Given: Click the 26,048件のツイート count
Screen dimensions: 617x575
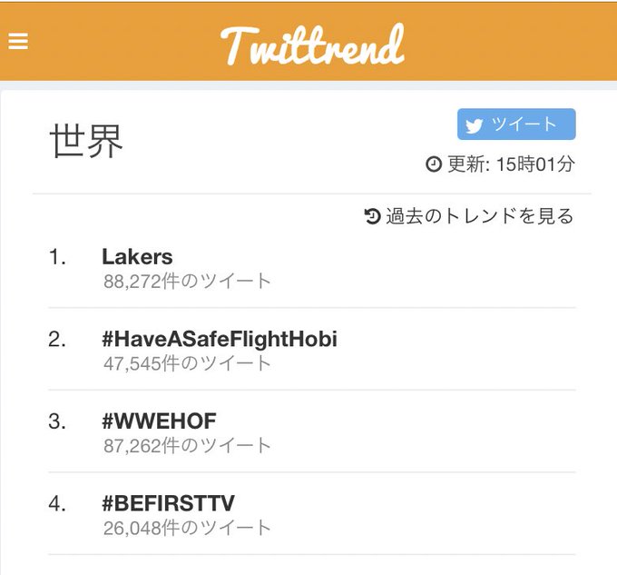Looking at the screenshot, I should click(187, 528).
